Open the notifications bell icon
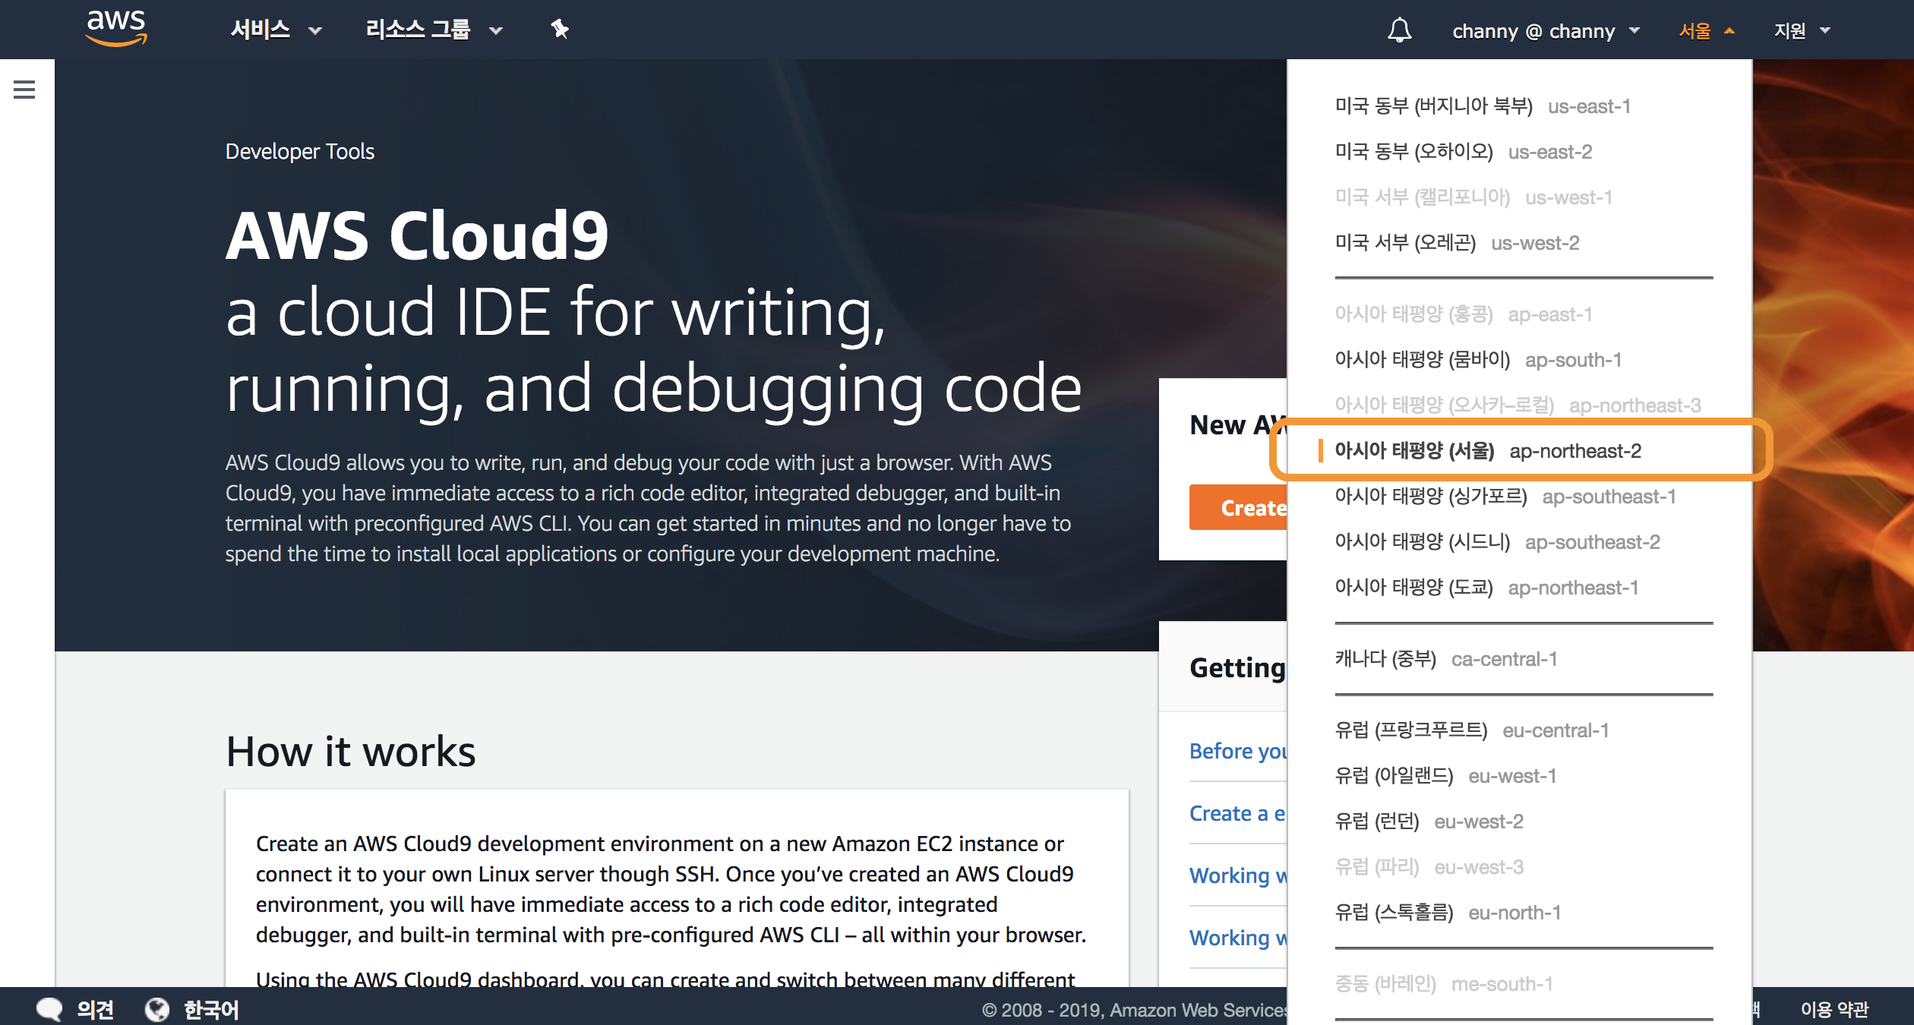The width and height of the screenshot is (1914, 1025). pos(1399,30)
